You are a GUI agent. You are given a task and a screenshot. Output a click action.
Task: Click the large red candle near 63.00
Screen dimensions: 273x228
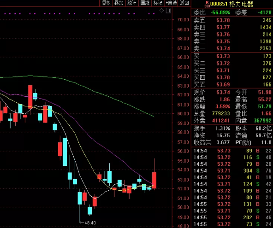(x=30, y=97)
